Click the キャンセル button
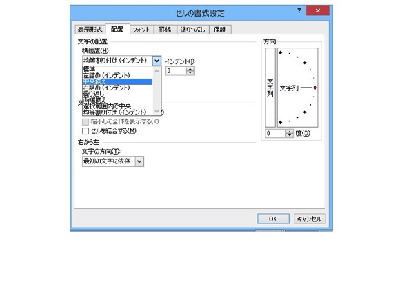The image size is (413, 289). coord(310,219)
